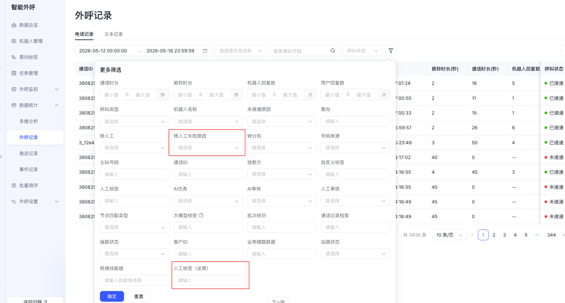Open the 节点匹配类型 dropdown
Viewport: 565px width, 303px height.
(x=135, y=227)
